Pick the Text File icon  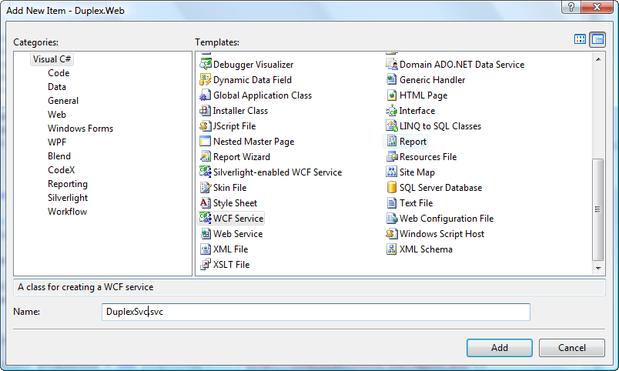(x=391, y=202)
